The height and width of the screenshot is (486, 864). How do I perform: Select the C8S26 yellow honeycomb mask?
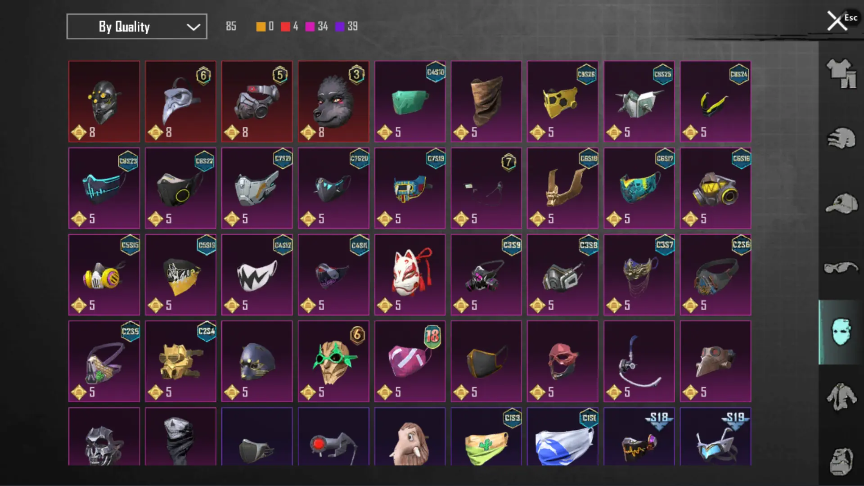pos(562,102)
